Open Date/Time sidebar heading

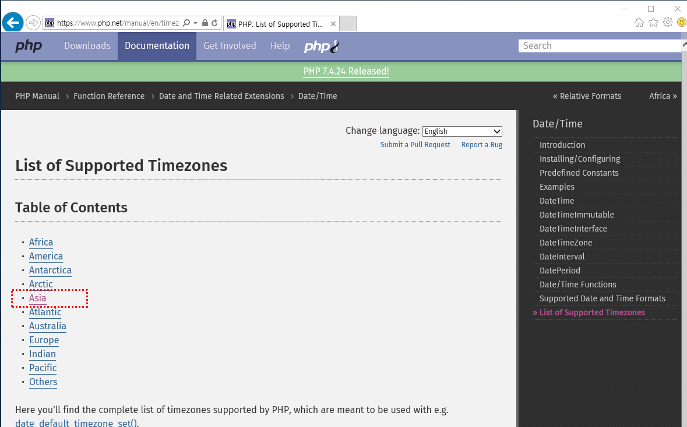click(557, 124)
